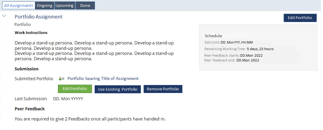Click the Work Instructions heading

click(31, 33)
